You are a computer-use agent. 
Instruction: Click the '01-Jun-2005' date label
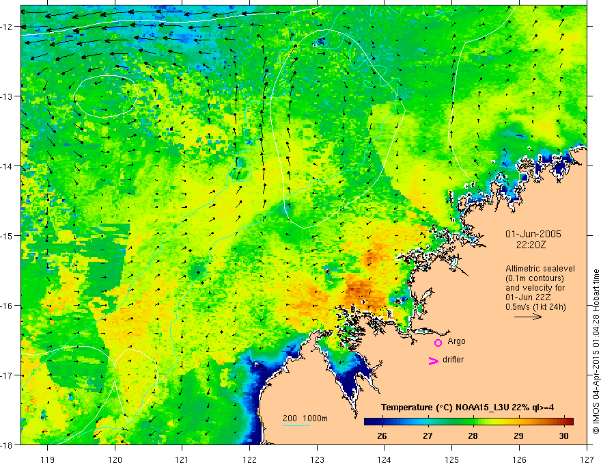click(x=533, y=234)
